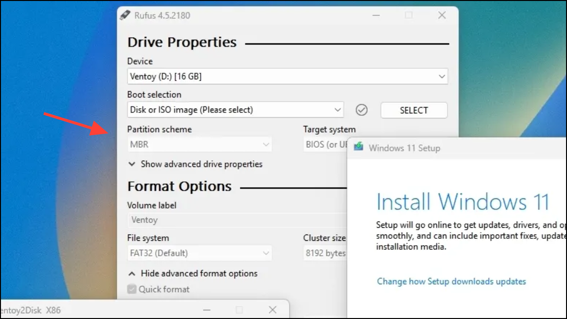The image size is (567, 319).
Task: Minimize the Rufus window
Action: [x=376, y=15]
